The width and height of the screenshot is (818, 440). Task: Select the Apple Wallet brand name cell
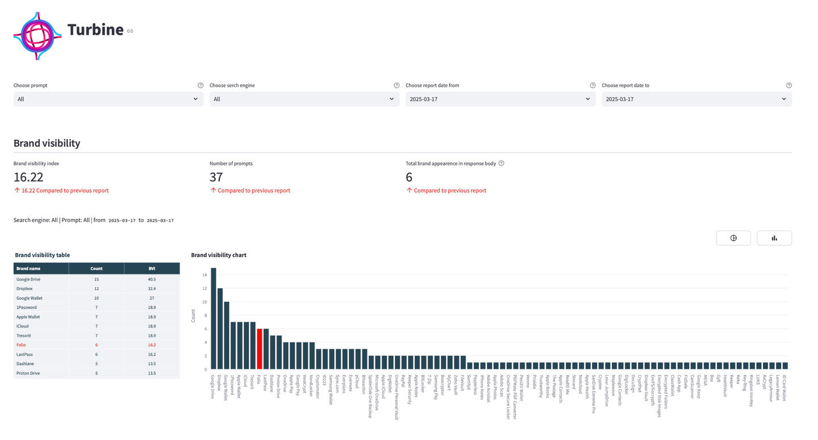coord(41,317)
